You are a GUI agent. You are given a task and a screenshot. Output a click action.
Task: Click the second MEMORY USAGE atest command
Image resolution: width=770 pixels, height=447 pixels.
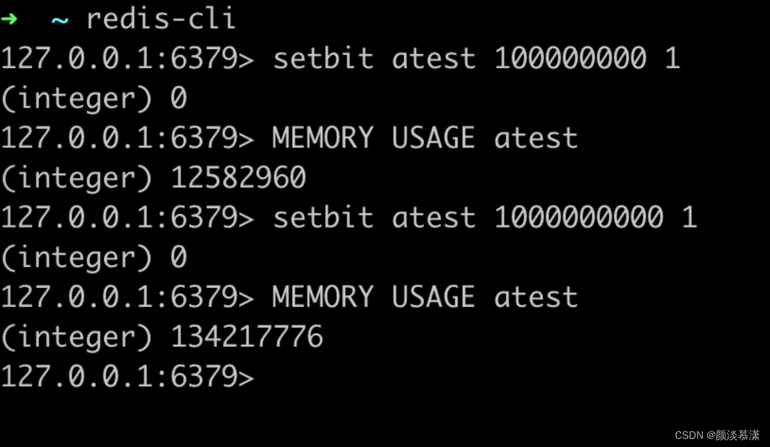click(x=425, y=297)
